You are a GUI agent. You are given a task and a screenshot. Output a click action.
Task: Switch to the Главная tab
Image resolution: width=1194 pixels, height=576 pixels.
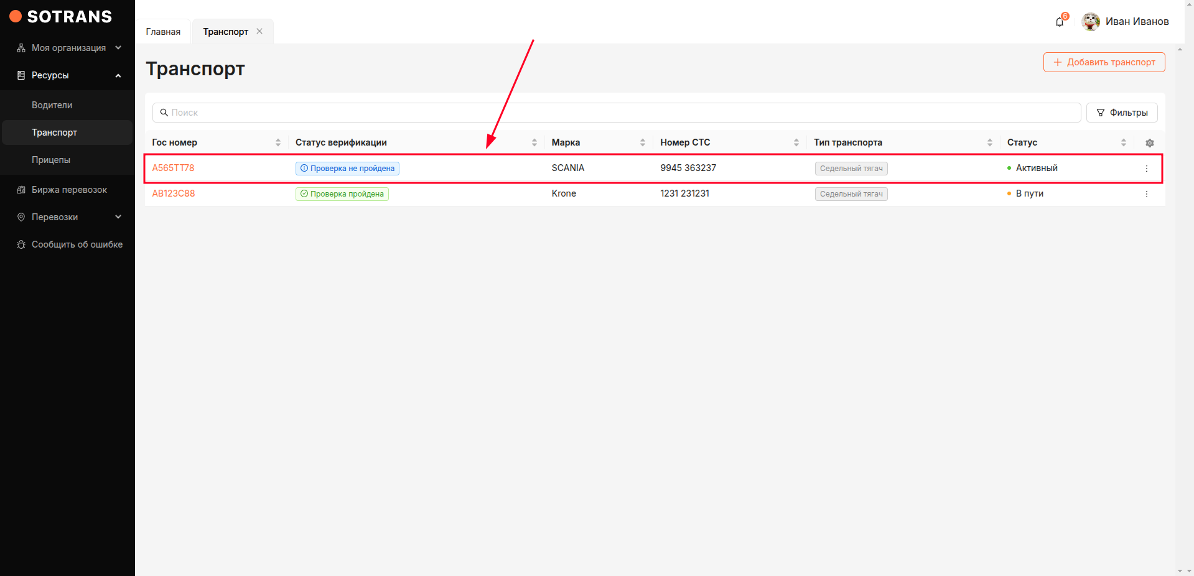163,32
